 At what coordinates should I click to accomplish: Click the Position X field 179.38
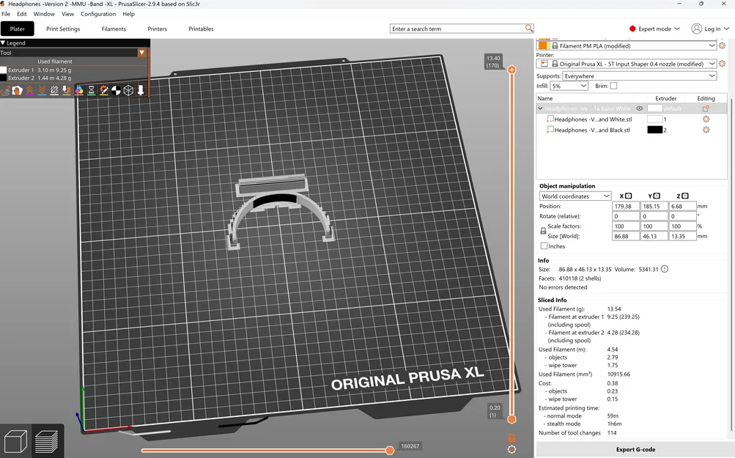click(x=626, y=206)
